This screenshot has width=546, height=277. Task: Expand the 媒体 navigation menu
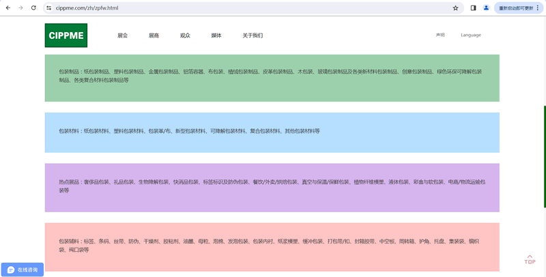point(216,35)
